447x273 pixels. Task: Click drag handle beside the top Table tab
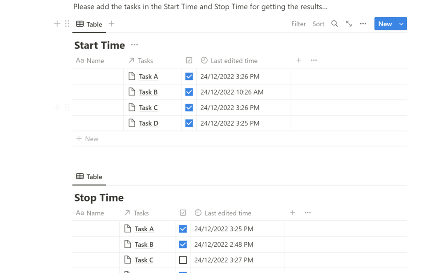(67, 24)
